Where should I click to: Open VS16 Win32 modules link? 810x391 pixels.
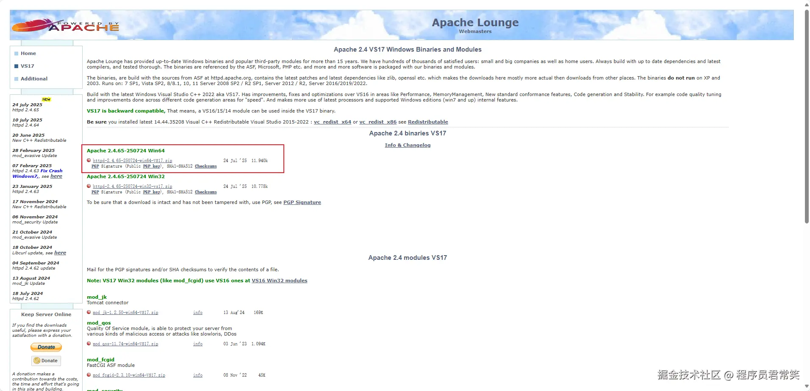coord(280,281)
